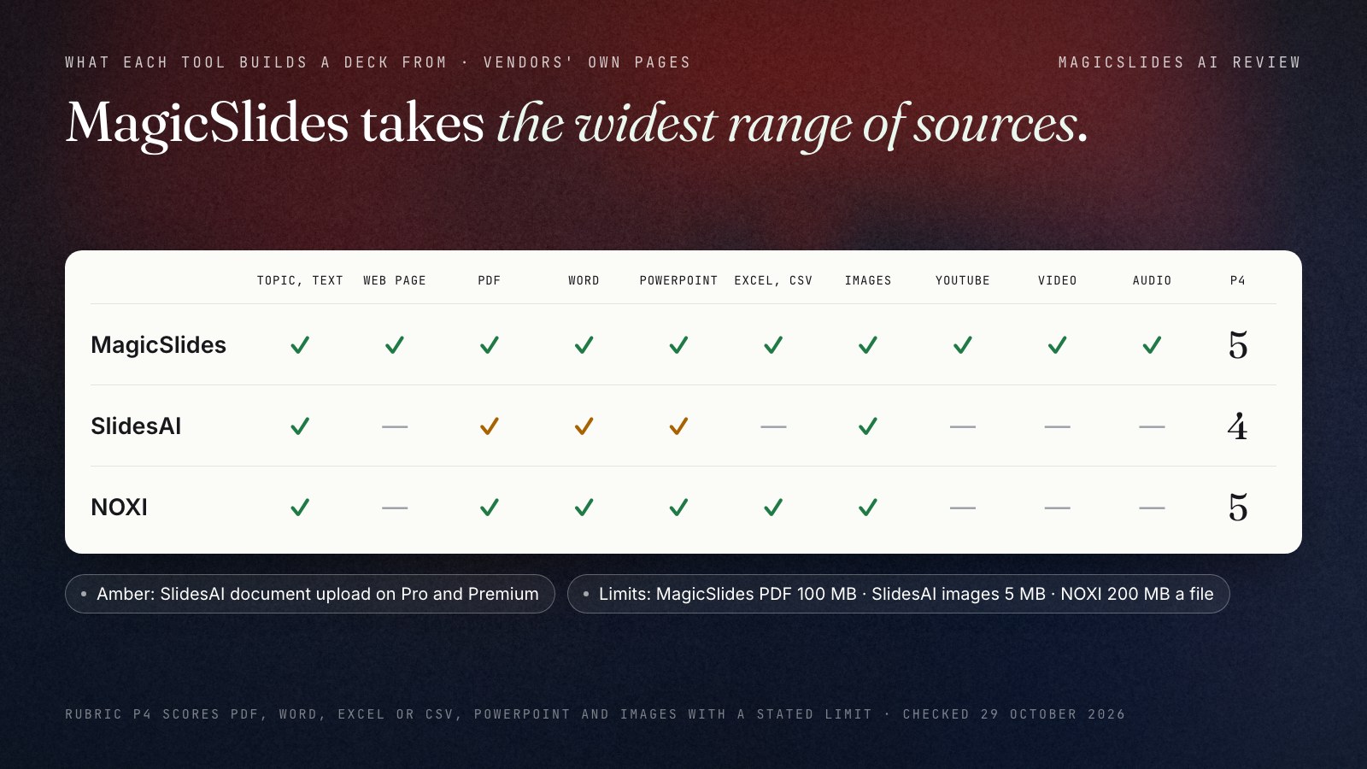Click the slide headline about widest sources
The height and width of the screenshot is (769, 1367).
578,123
